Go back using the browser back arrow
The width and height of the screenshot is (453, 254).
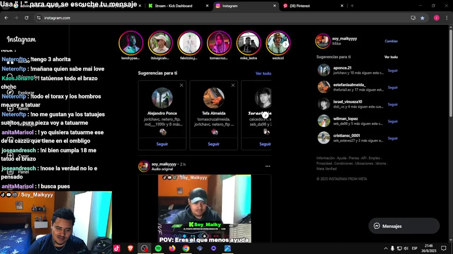[x=6, y=18]
